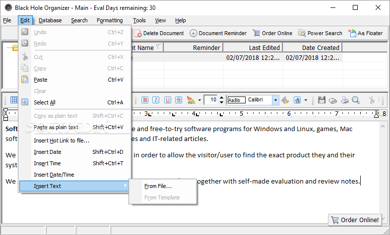Image resolution: width=390 pixels, height=235 pixels.
Task: Click the highlight text brush icon
Action: (x=191, y=100)
